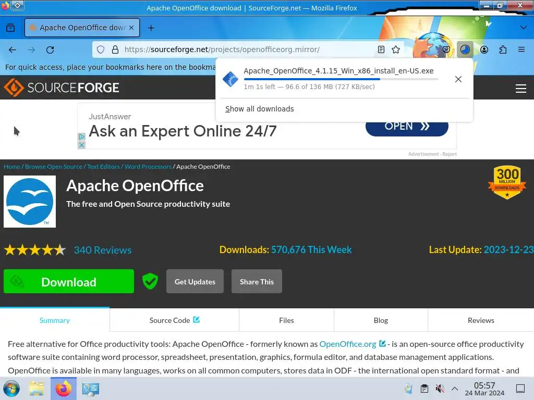
Task: Click the Share This button
Action: point(257,281)
